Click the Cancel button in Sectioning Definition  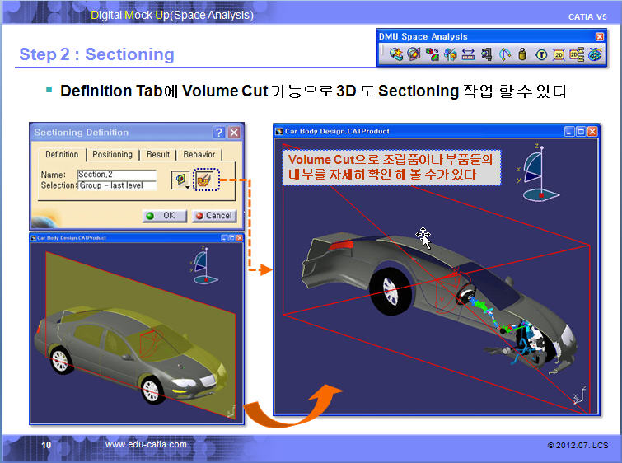point(213,216)
